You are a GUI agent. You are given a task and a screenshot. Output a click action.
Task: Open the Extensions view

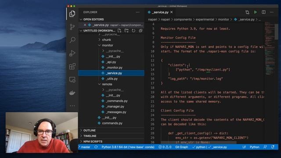pyautogui.click(x=72, y=66)
